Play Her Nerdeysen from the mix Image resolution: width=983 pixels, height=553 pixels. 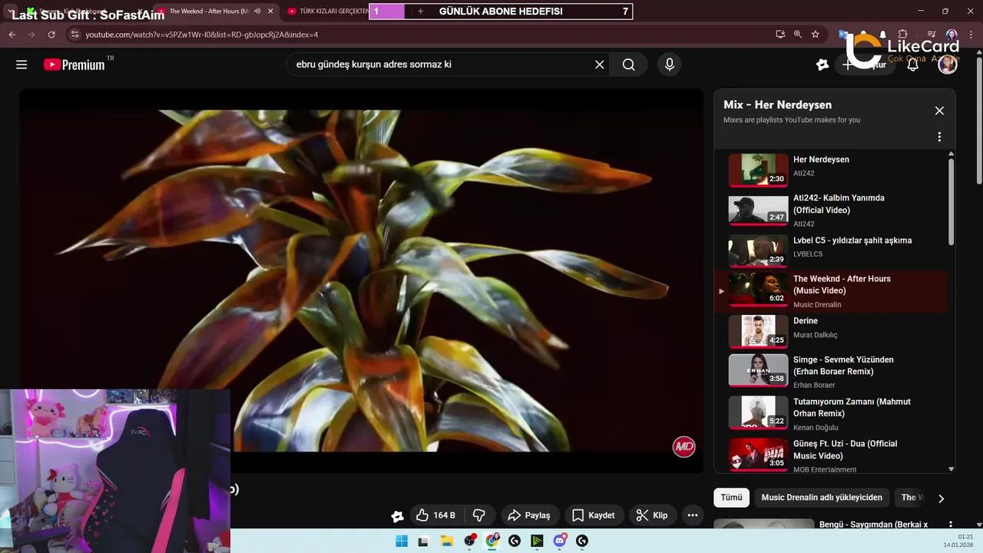pyautogui.click(x=831, y=171)
